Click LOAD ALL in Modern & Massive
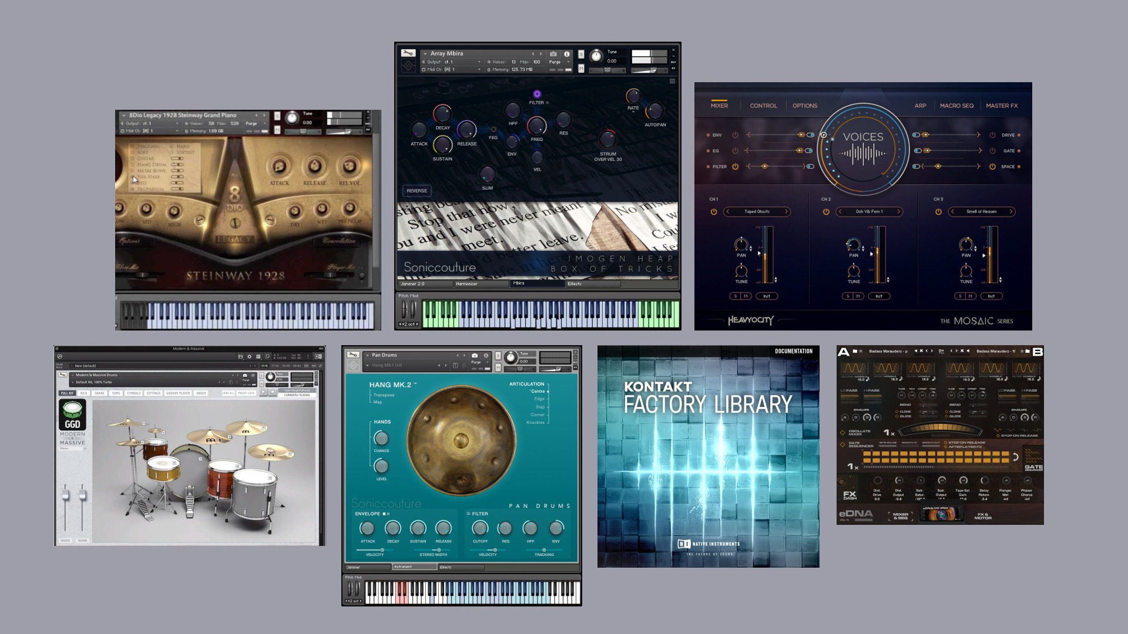Screen dimensions: 1128x634 click(227, 393)
